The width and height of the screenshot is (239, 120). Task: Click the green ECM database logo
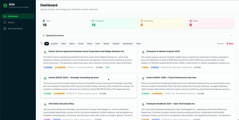5,6
